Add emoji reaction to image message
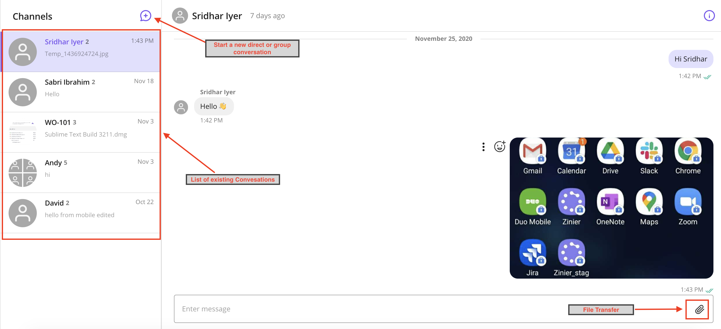 (x=500, y=146)
